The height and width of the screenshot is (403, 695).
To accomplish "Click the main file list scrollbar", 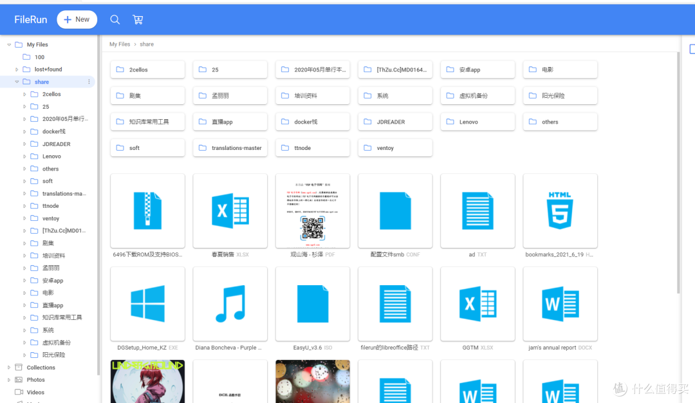I will (678, 173).
